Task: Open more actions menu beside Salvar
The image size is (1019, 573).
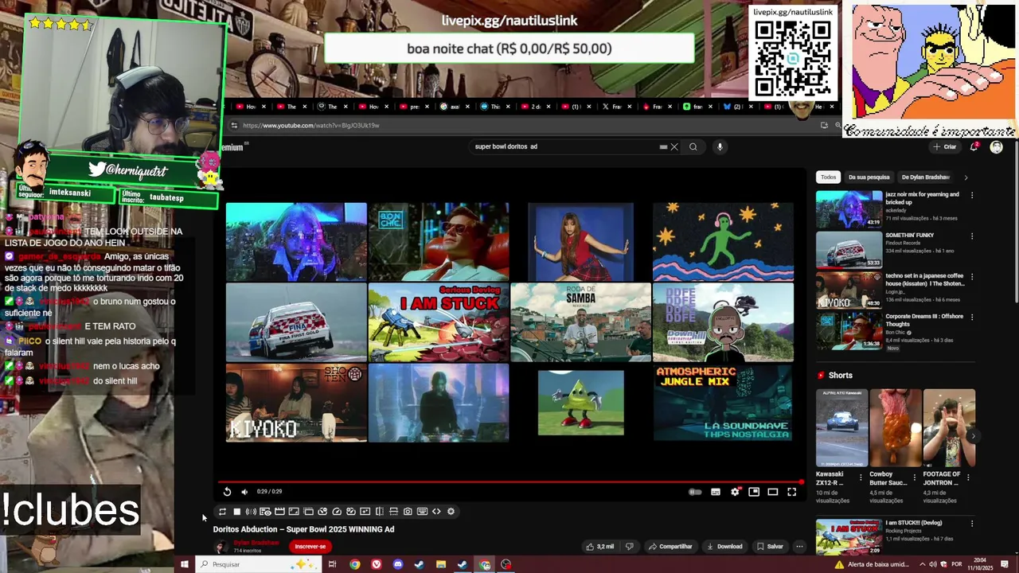Action: pyautogui.click(x=799, y=547)
